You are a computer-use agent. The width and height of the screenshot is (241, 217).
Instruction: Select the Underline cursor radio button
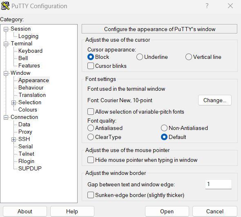click(140, 57)
